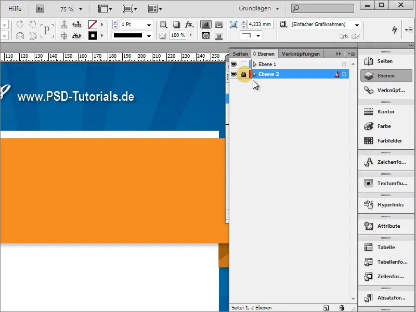Select previous object icon in control bar

coord(76,24)
